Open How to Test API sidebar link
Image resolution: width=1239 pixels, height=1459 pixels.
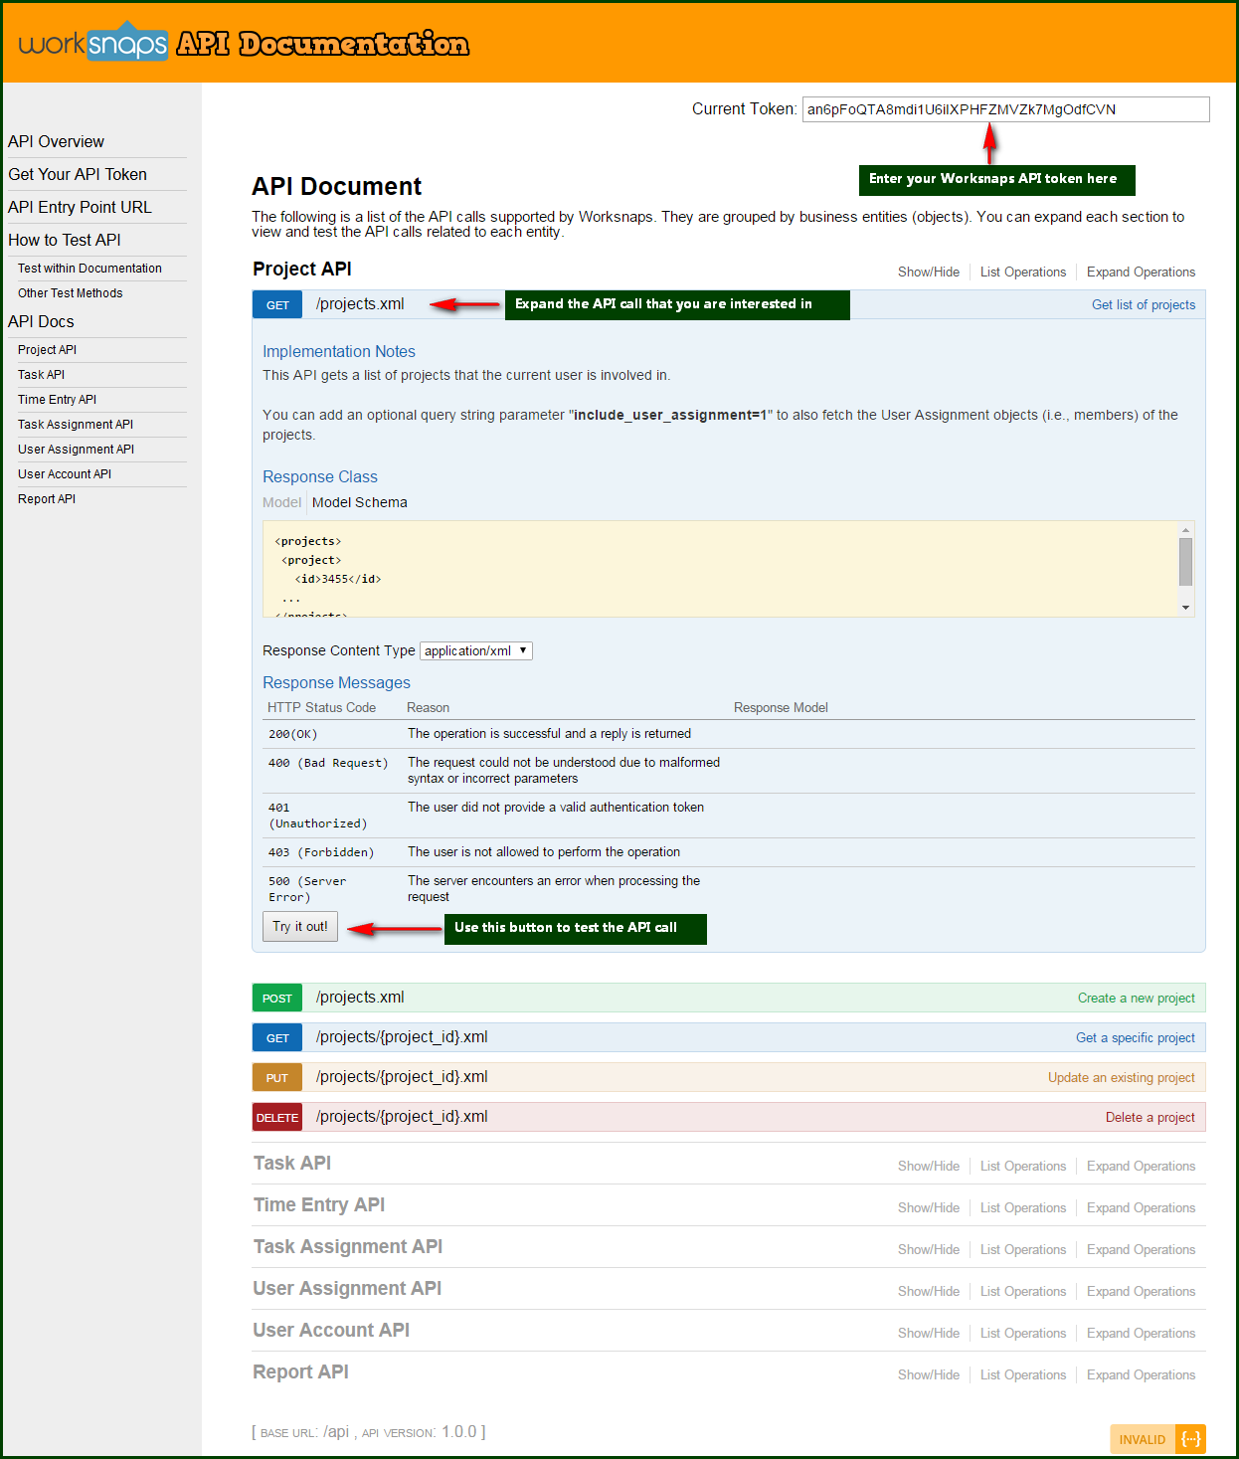[65, 240]
